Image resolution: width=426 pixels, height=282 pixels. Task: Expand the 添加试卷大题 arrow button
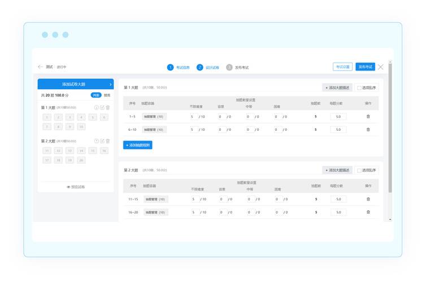110,84
